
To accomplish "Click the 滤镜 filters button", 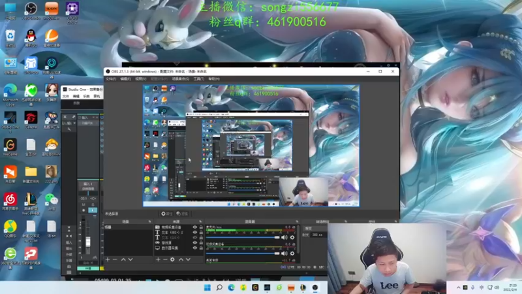I will click(x=182, y=214).
